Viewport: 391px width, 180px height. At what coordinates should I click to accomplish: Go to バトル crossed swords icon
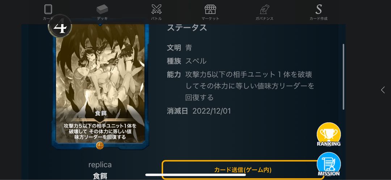click(156, 9)
